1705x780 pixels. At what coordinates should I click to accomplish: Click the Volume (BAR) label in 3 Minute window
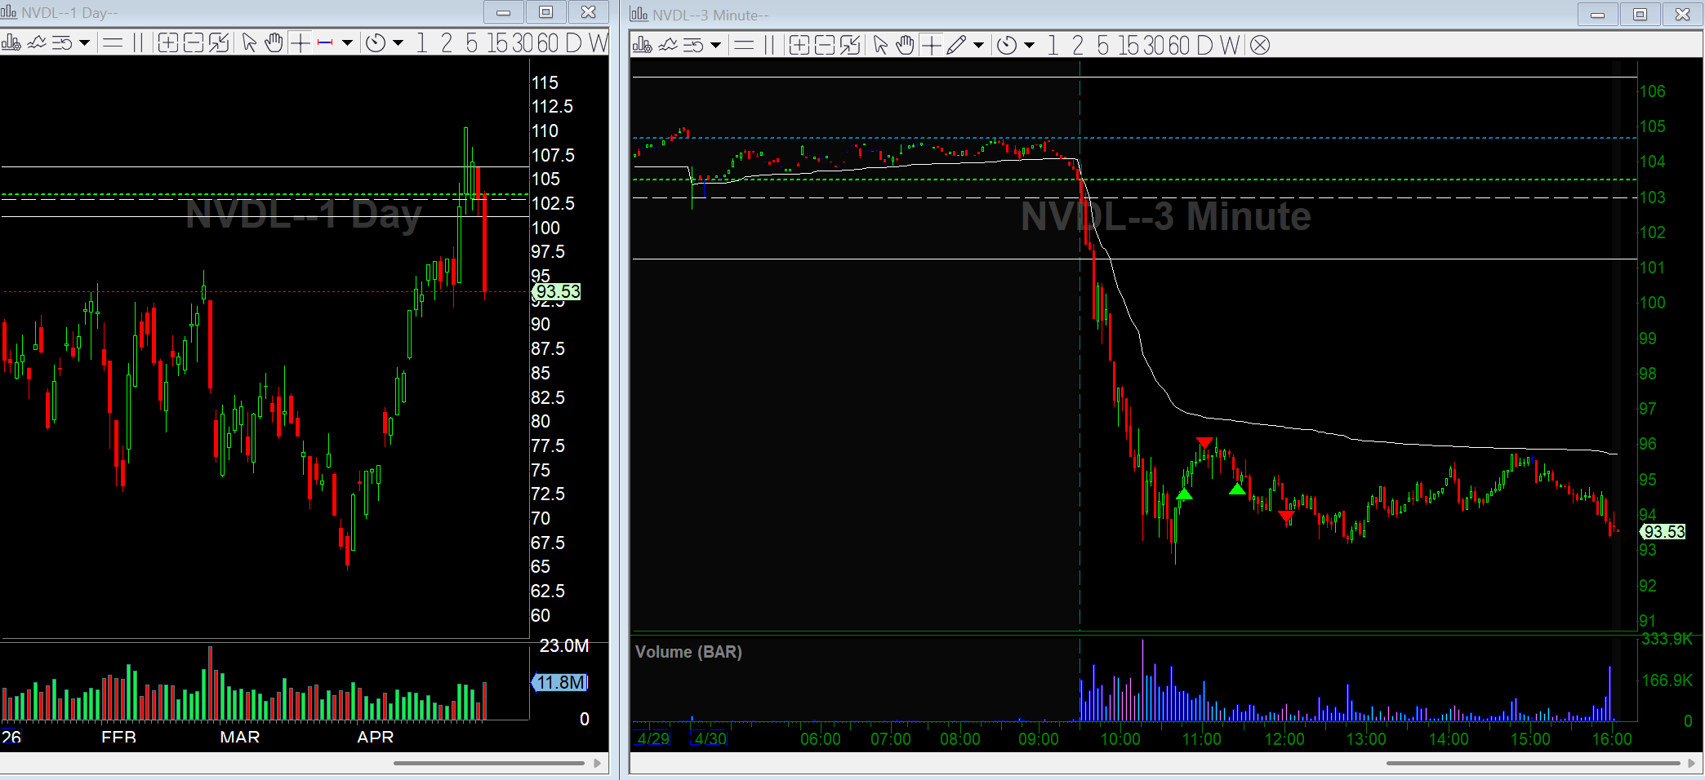coord(688,652)
